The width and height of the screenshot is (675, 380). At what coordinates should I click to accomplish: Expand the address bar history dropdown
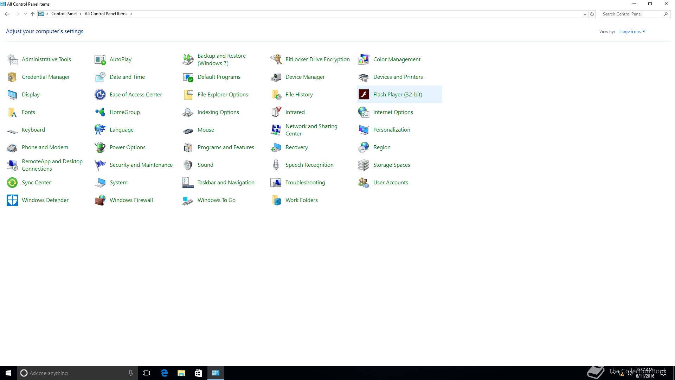pyautogui.click(x=585, y=14)
